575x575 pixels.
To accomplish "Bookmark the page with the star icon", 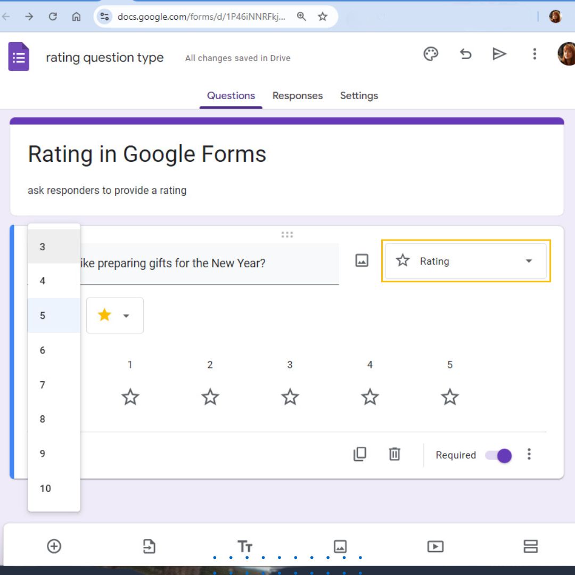I will coord(322,17).
